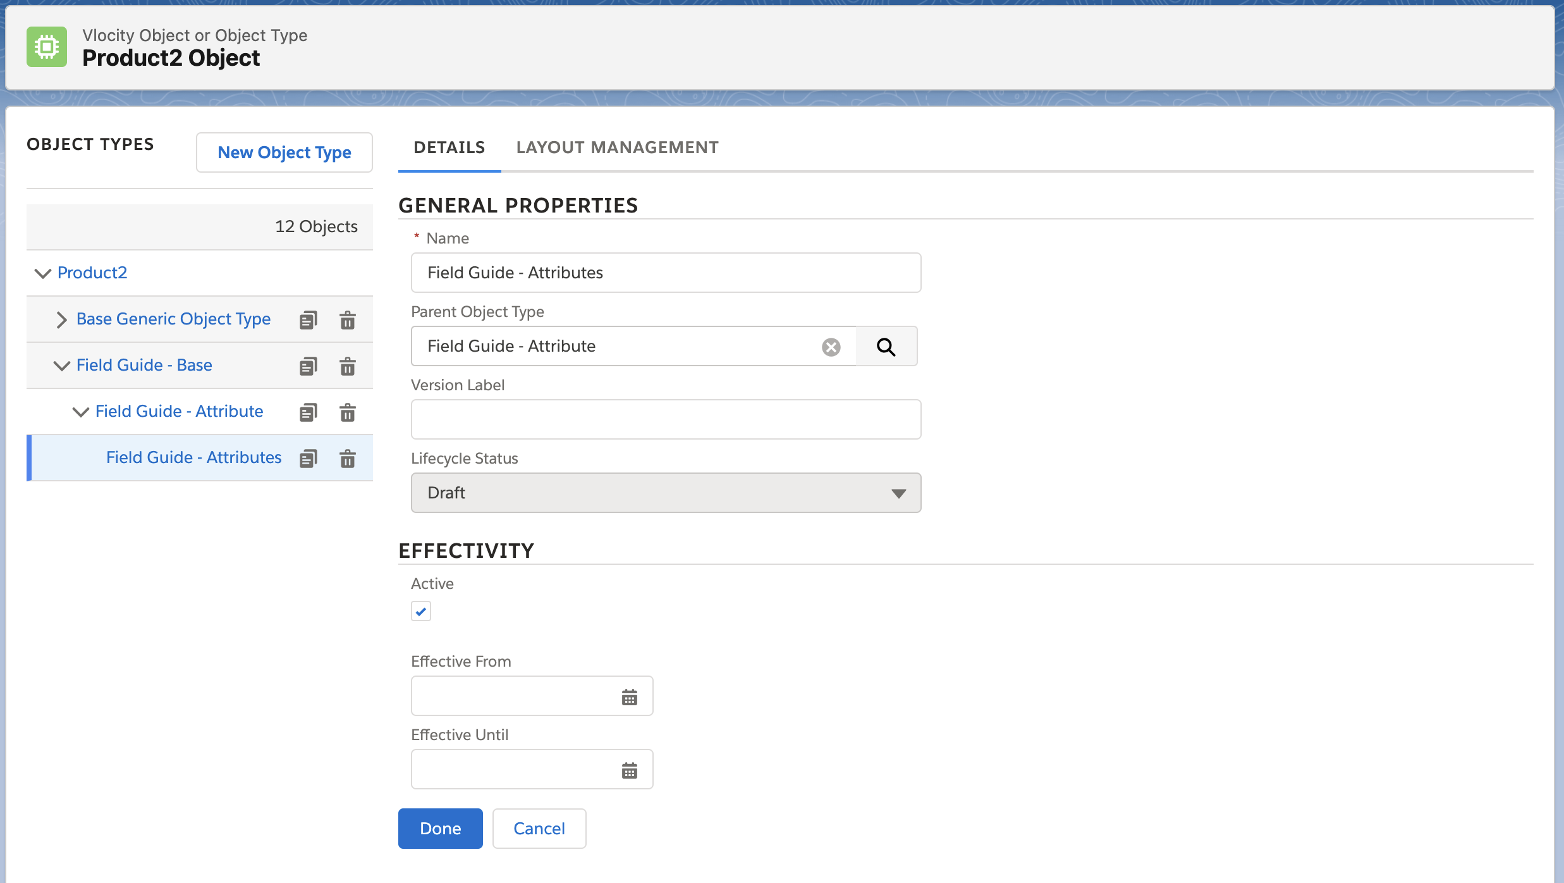
Task: Click the Done button
Action: click(x=441, y=829)
